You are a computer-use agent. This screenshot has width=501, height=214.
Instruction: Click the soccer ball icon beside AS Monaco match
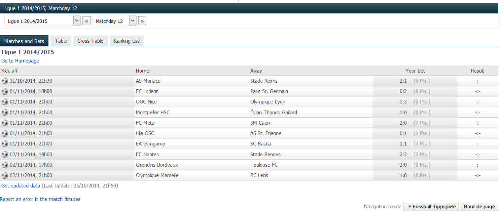pyautogui.click(x=5, y=81)
